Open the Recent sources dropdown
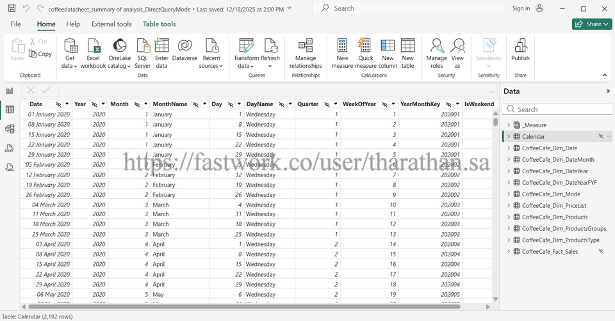This screenshot has height=321, width=615. (211, 66)
